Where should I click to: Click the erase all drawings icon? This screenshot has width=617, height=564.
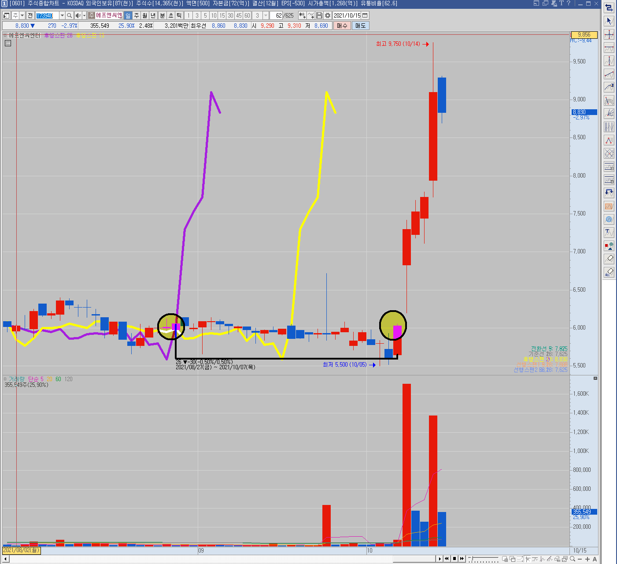pyautogui.click(x=609, y=272)
